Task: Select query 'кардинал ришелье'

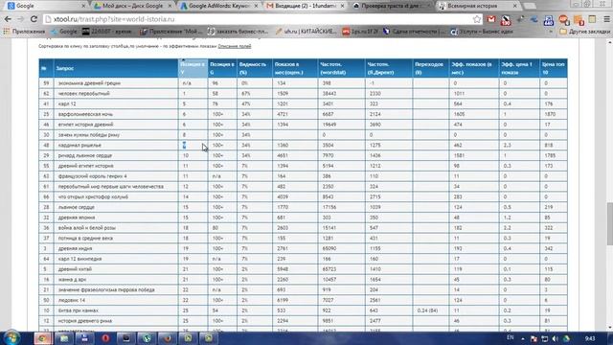Action: click(79, 145)
